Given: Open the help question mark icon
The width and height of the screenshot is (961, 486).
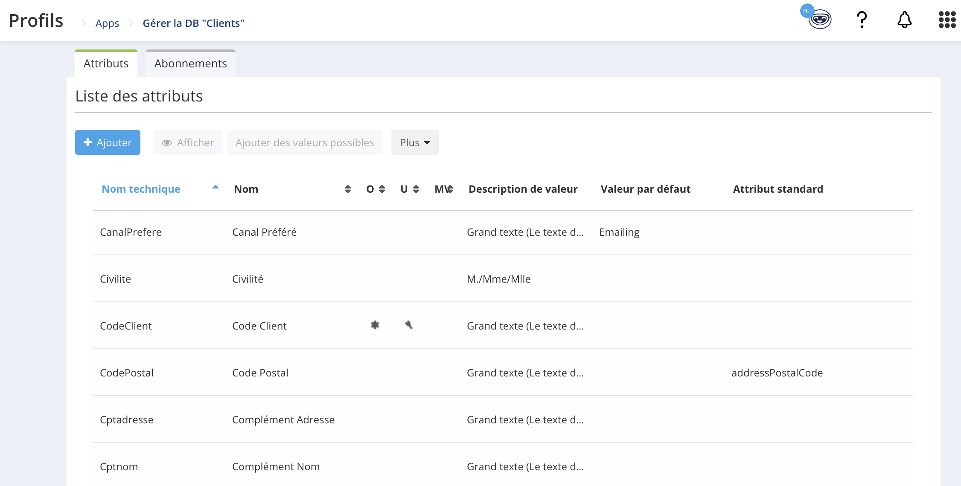Looking at the screenshot, I should pos(862,20).
